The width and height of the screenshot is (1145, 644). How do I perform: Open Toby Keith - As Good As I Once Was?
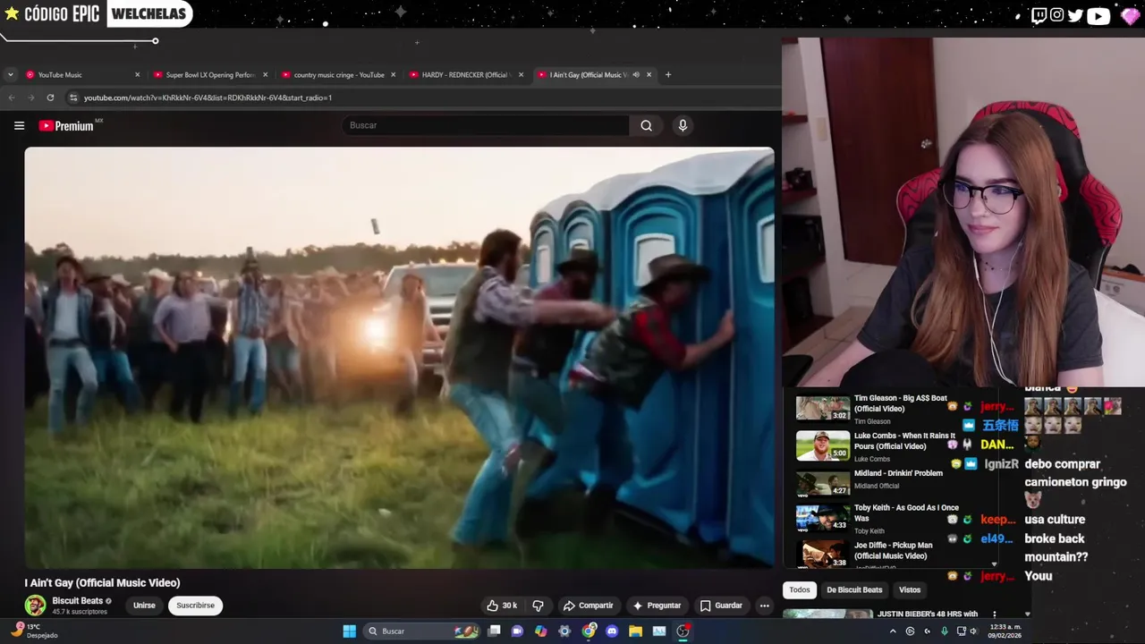(x=906, y=513)
